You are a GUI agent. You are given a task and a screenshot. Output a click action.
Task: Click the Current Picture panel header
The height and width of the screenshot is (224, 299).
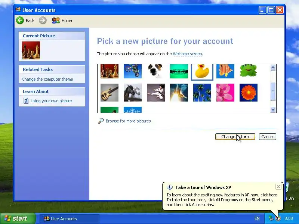click(52, 36)
